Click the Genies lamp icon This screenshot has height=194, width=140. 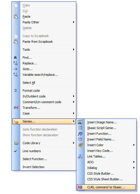[x=16, y=121]
